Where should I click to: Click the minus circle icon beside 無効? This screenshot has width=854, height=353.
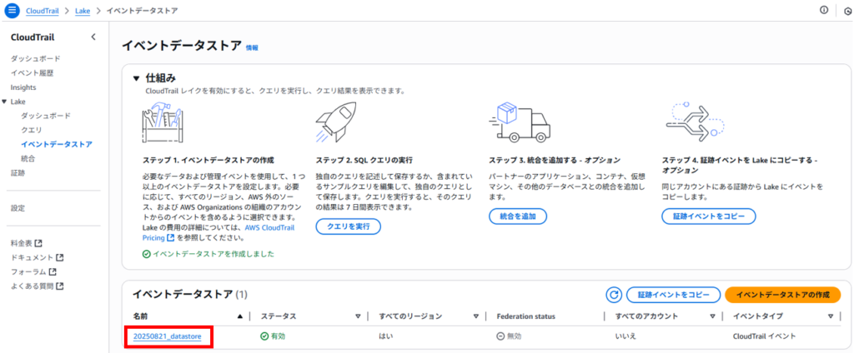coord(500,336)
